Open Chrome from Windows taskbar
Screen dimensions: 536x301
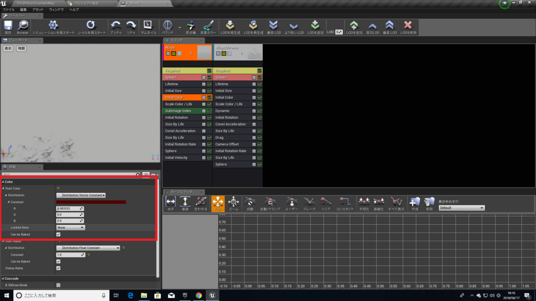tap(198, 295)
